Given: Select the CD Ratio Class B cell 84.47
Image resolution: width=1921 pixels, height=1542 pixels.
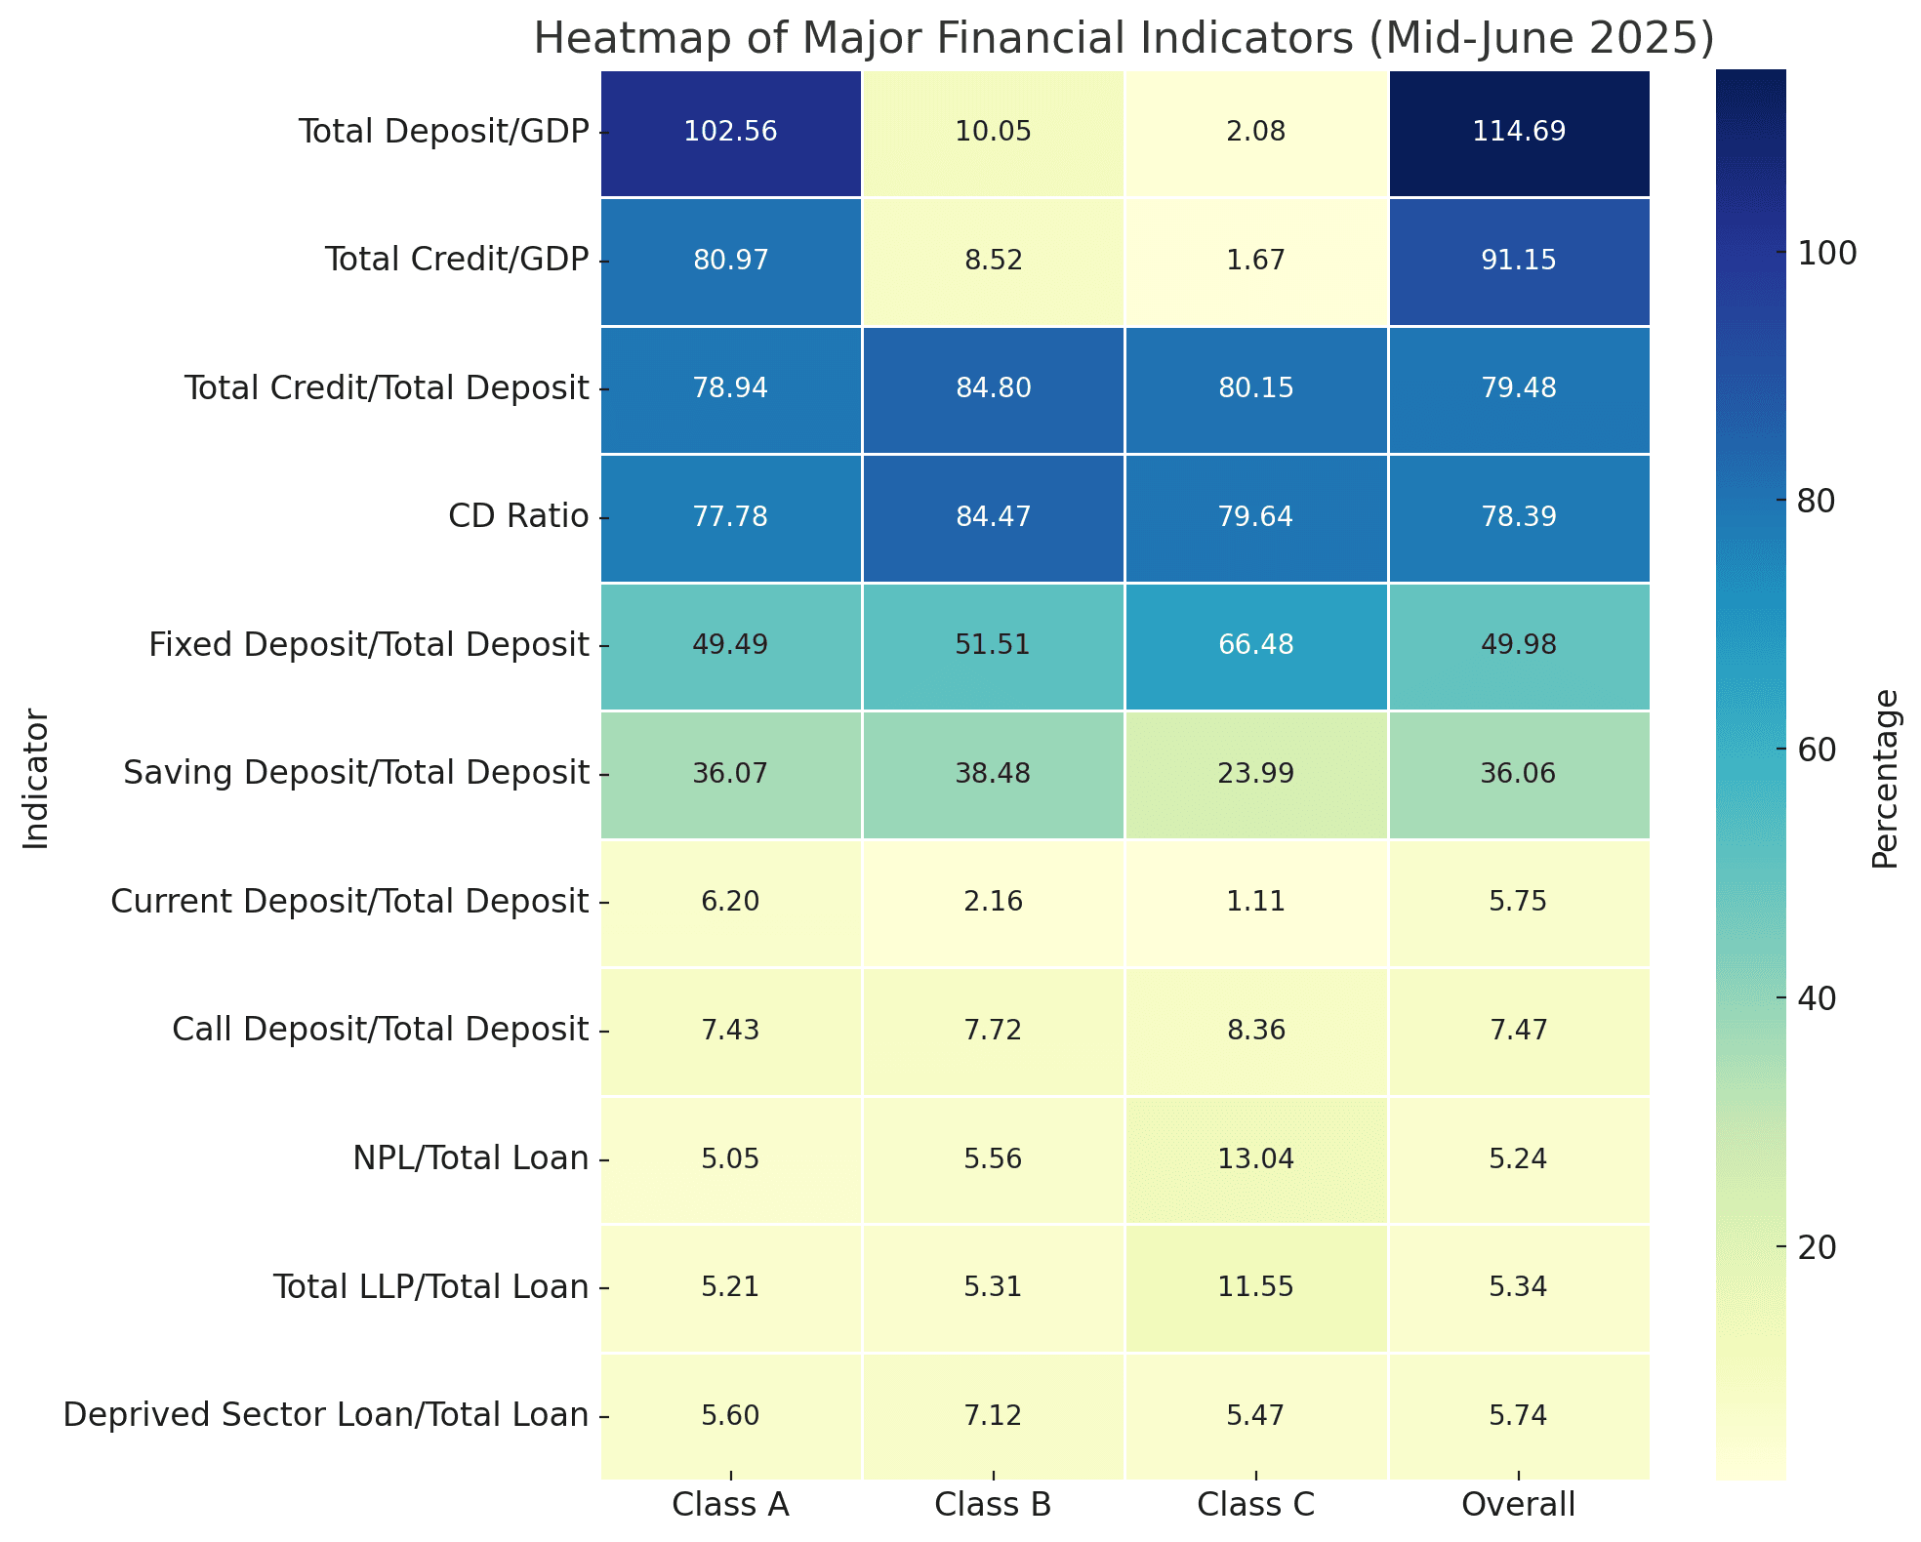Looking at the screenshot, I should (x=993, y=516).
